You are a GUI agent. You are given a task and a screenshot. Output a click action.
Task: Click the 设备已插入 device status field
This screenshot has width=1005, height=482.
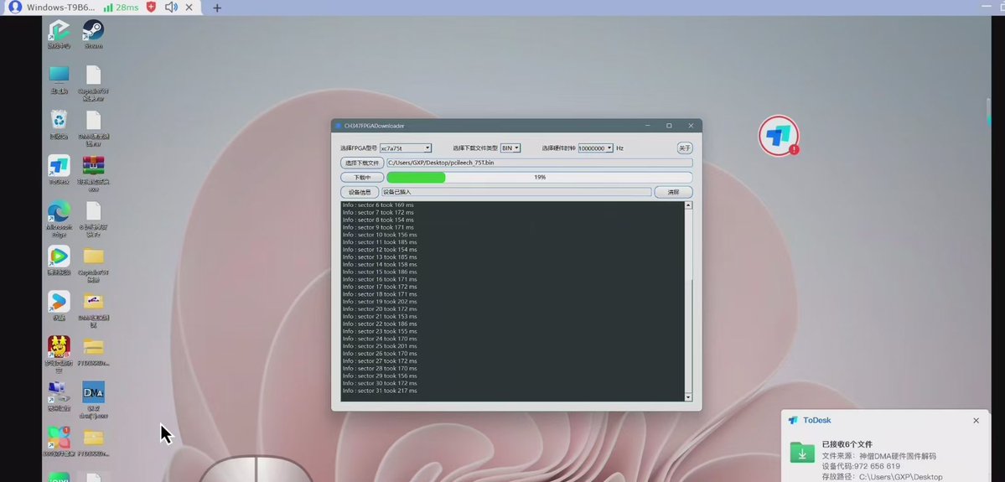tap(516, 192)
